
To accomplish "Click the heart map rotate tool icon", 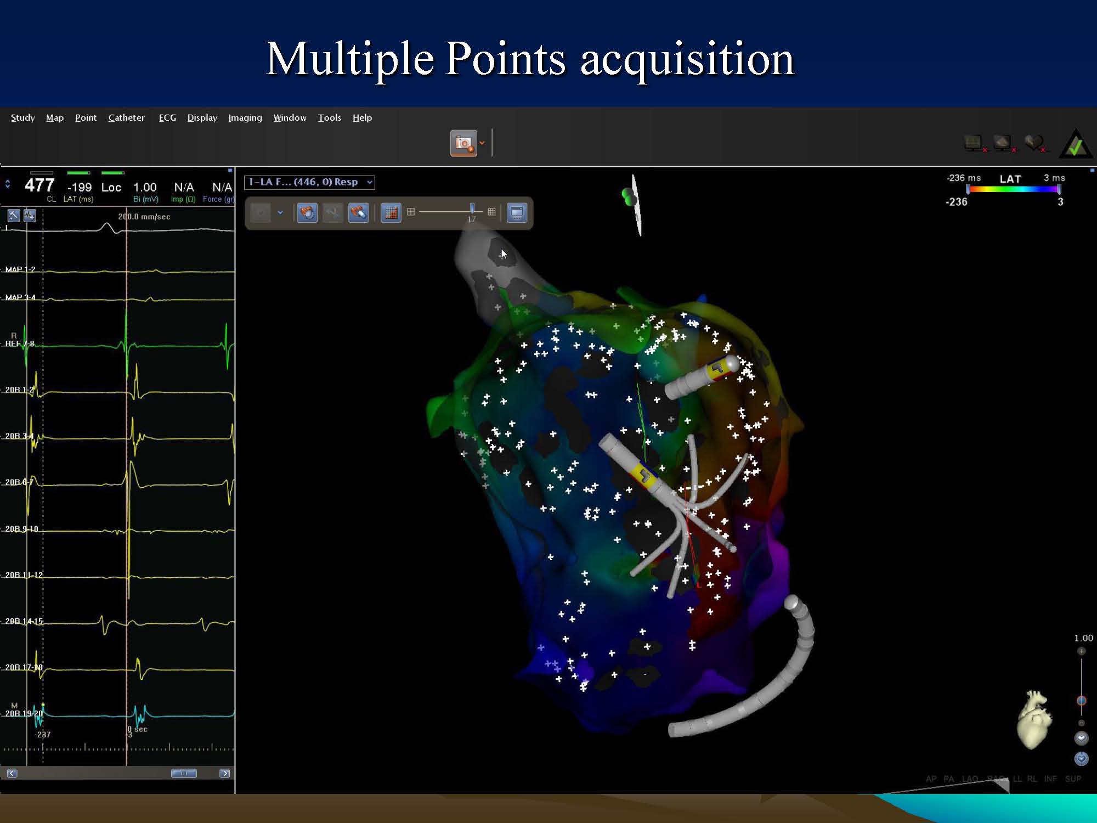I will tap(307, 212).
